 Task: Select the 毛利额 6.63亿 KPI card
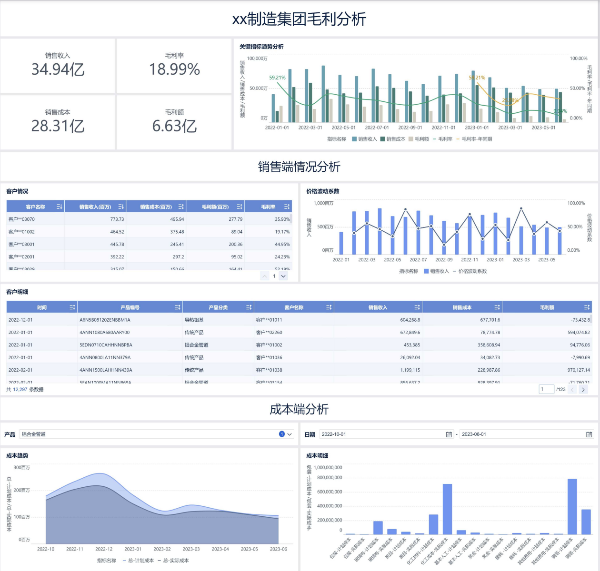174,122
